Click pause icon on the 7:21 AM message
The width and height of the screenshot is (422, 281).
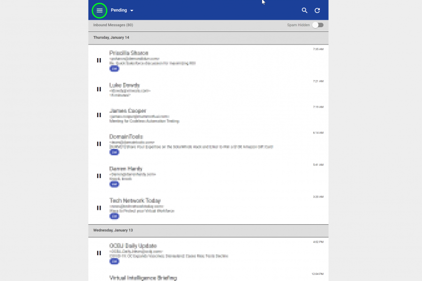99,89
